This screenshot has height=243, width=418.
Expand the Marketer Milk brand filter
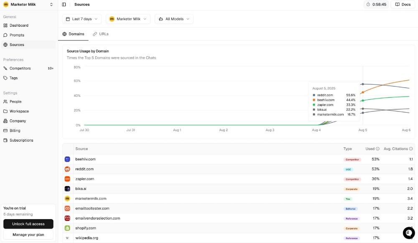pyautogui.click(x=128, y=19)
